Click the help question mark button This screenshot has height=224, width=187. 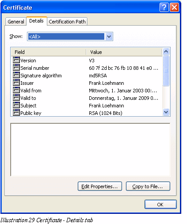(x=164, y=8)
